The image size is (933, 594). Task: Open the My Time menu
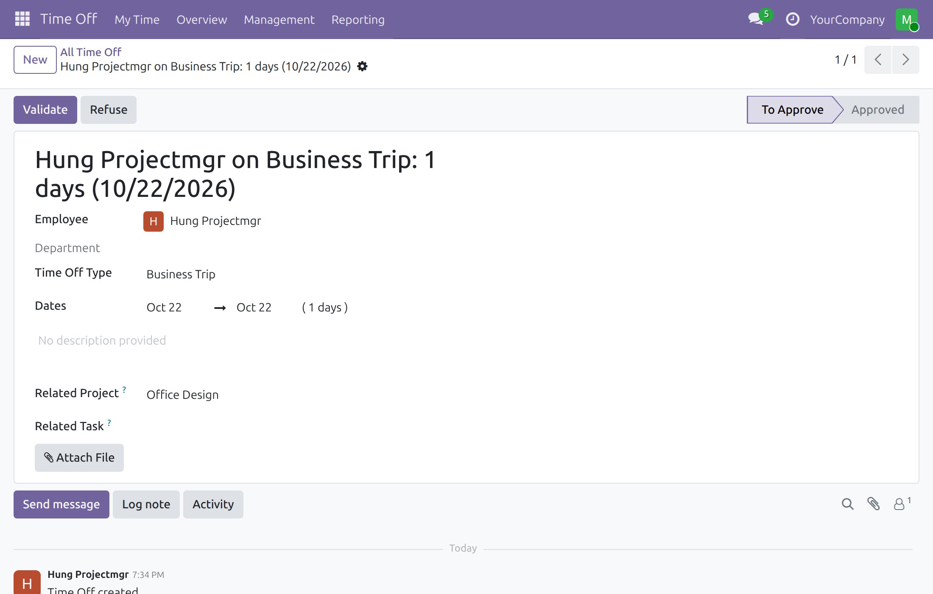(137, 20)
